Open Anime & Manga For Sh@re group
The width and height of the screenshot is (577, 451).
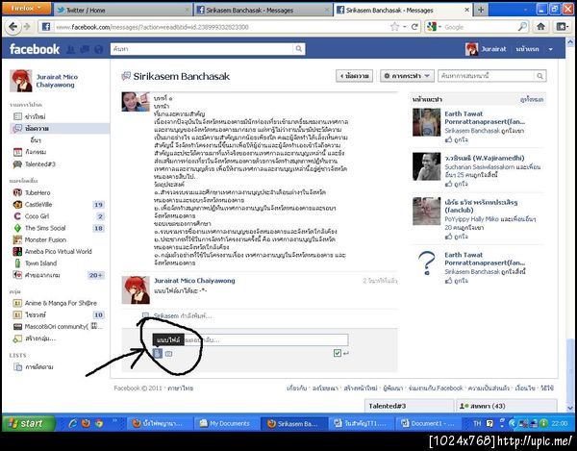61,303
